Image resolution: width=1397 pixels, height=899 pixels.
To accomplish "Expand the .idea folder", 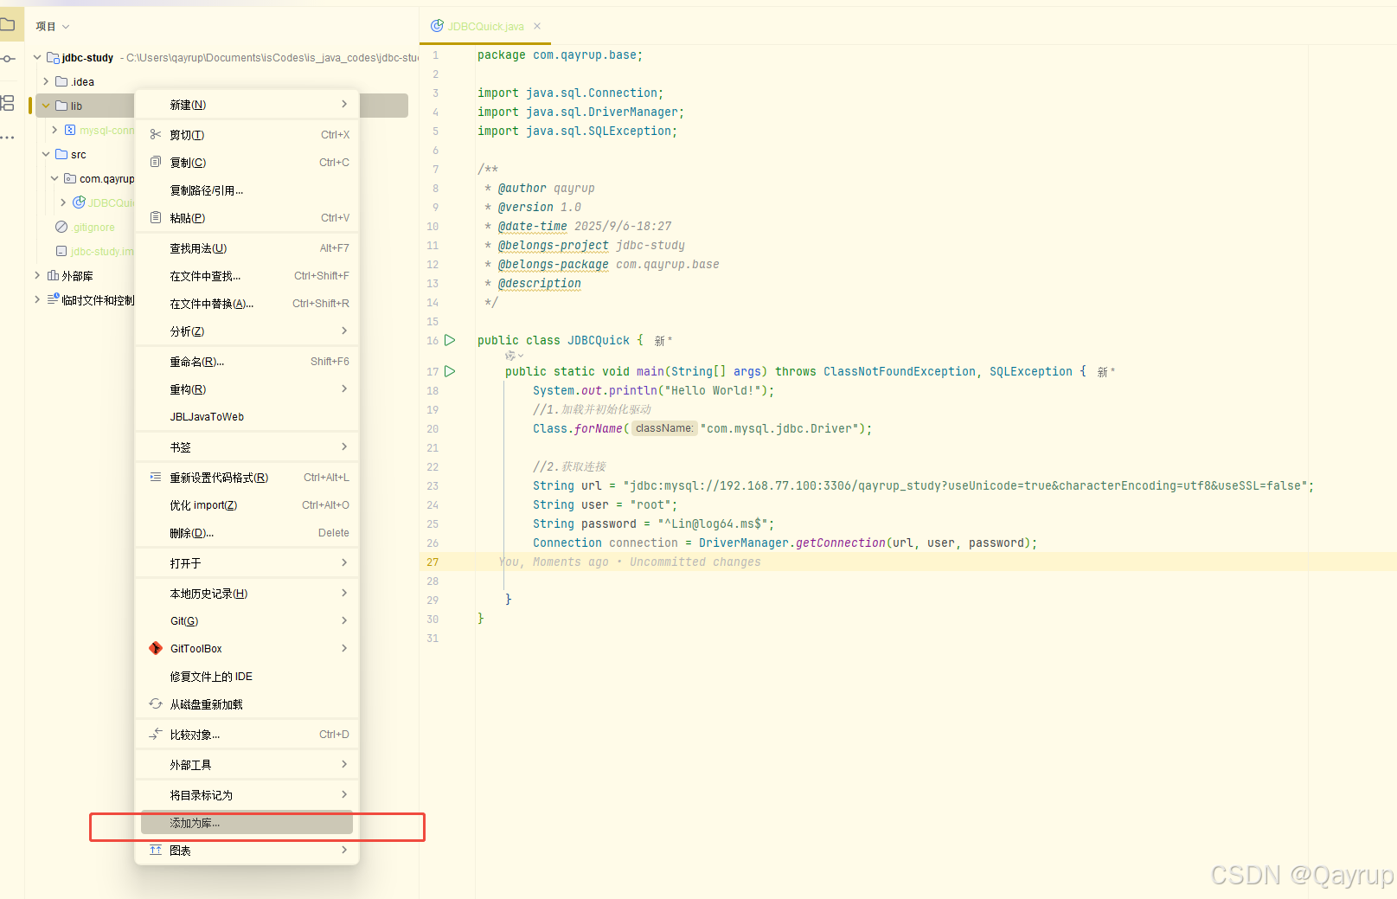I will point(46,81).
